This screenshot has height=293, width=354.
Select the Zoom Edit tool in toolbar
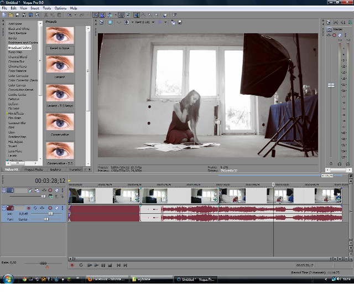click(x=157, y=15)
